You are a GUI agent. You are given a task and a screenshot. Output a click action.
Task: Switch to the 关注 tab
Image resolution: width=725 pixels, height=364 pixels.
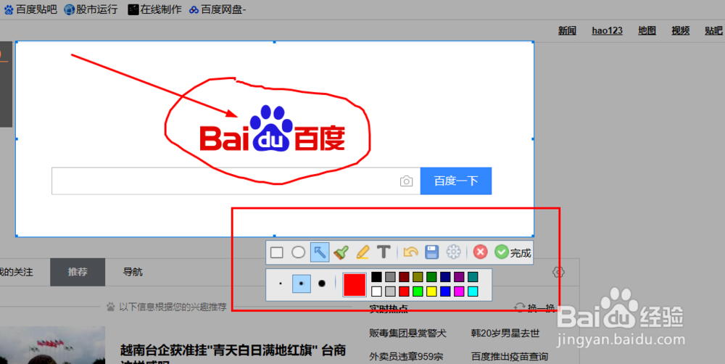[17, 272]
